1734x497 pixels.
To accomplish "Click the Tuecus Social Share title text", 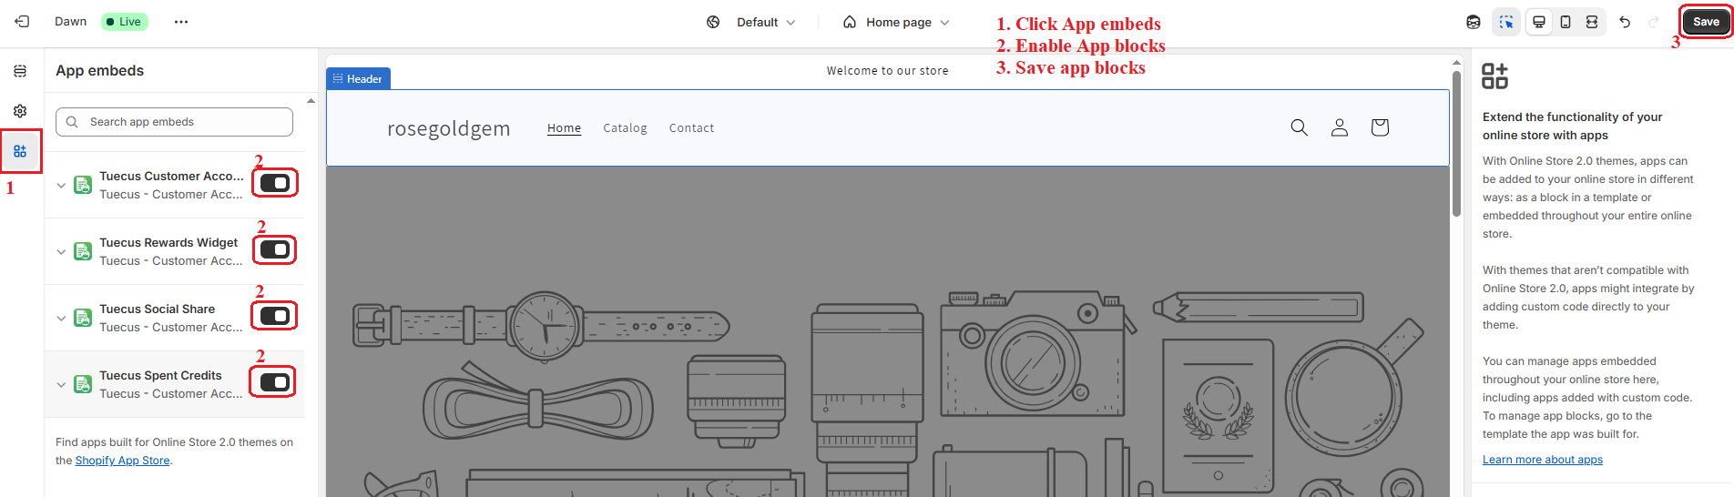I will [158, 309].
